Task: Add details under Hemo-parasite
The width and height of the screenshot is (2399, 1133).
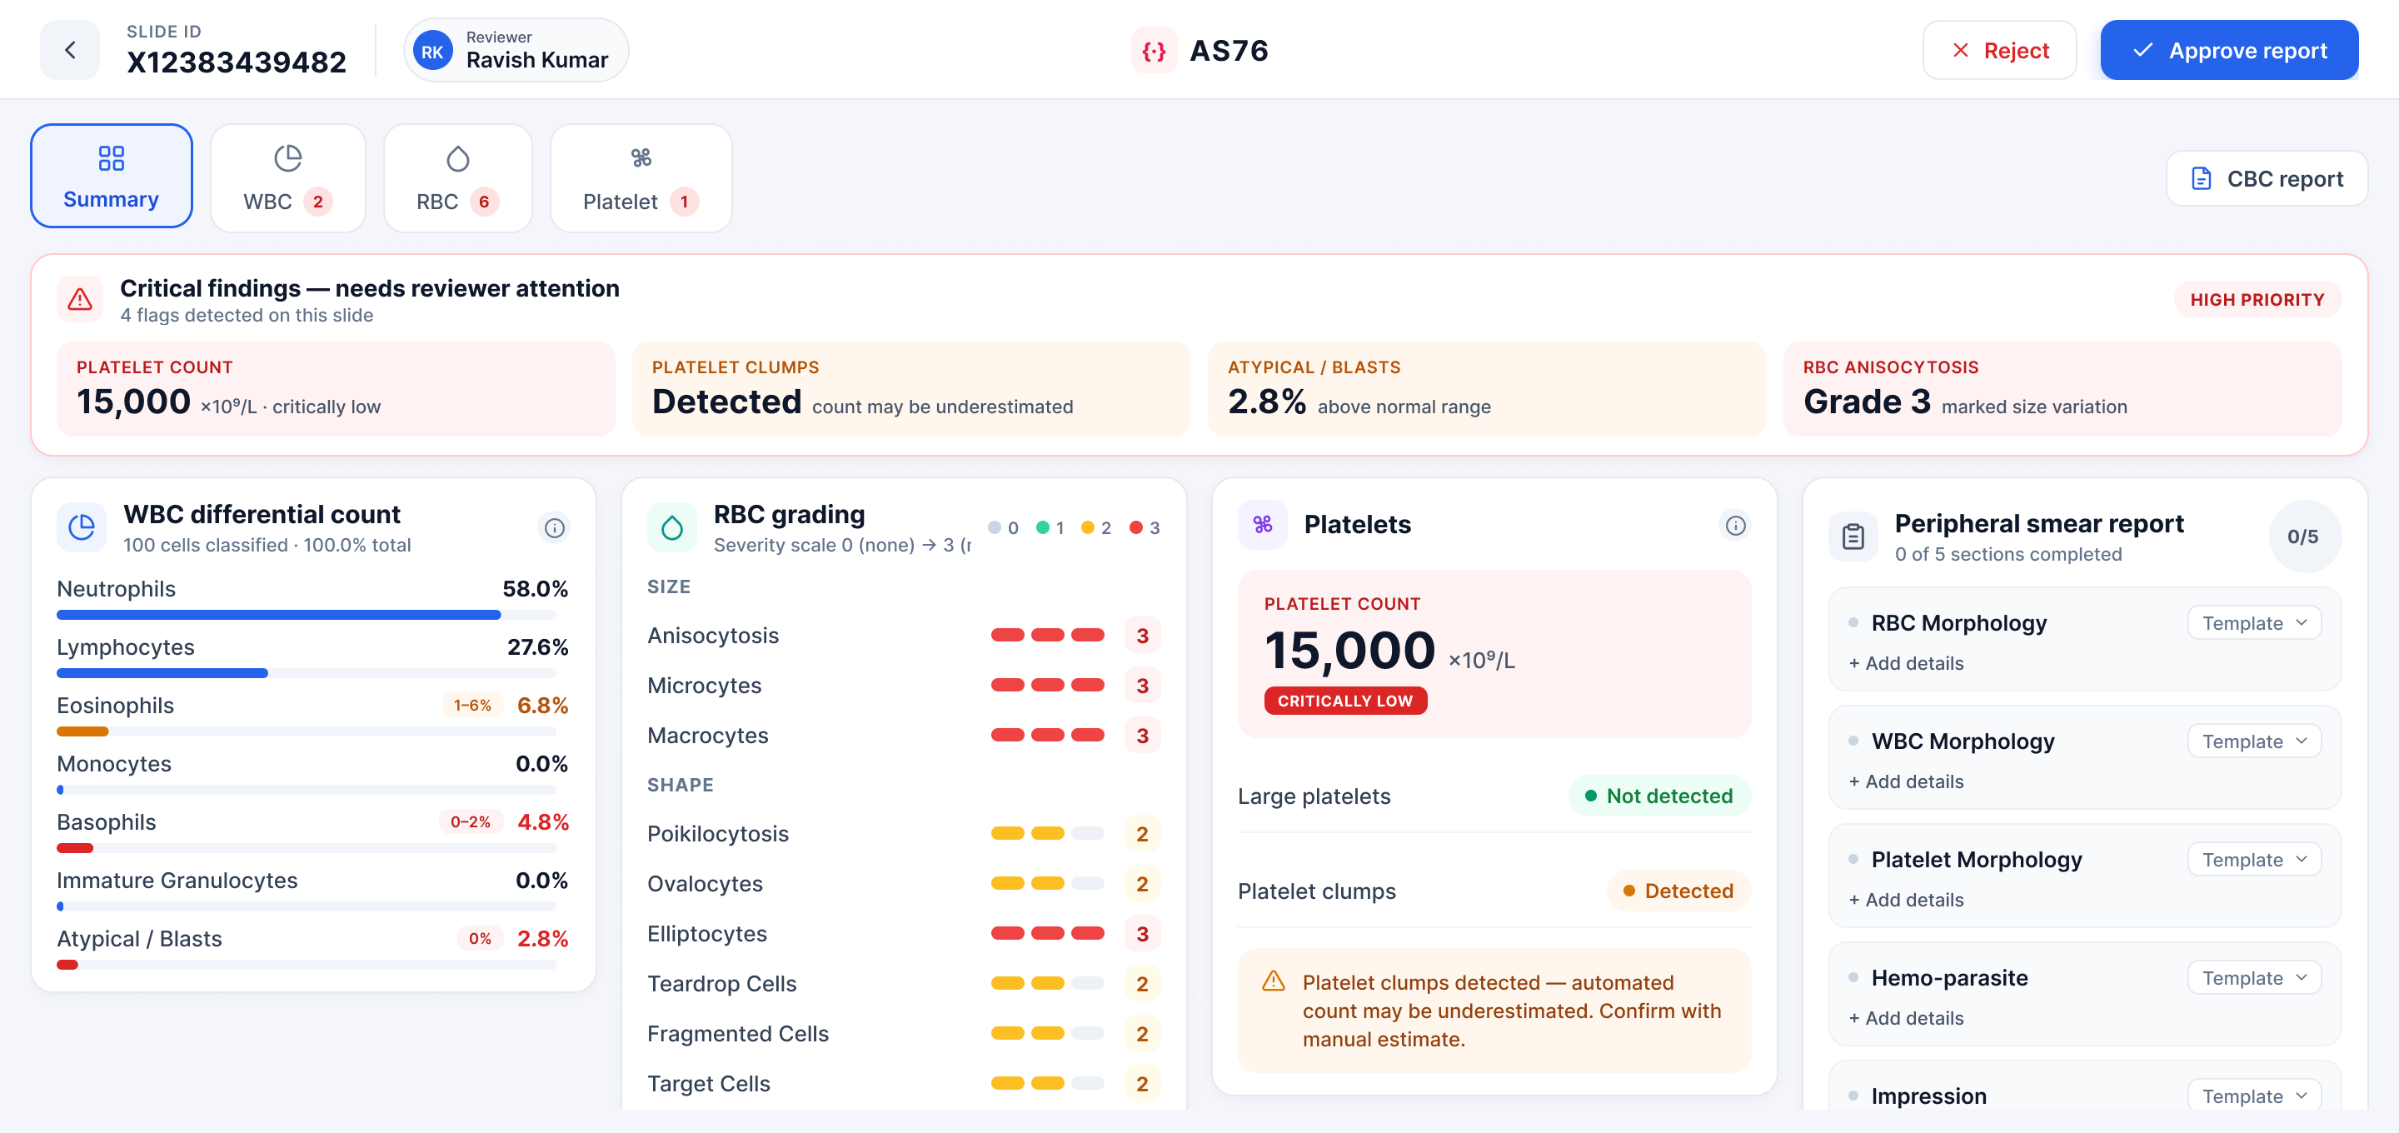Action: (1905, 1017)
